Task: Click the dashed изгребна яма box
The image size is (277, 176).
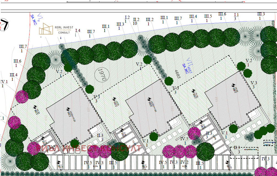Action: pos(244,153)
